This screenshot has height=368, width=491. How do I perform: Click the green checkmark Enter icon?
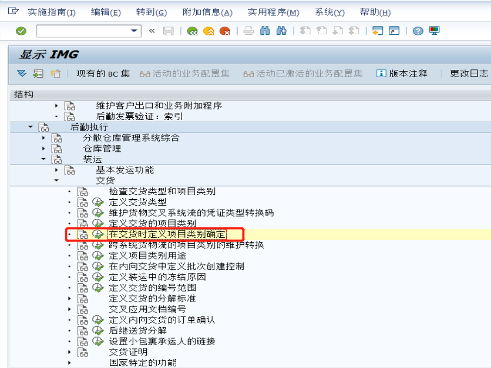21,31
